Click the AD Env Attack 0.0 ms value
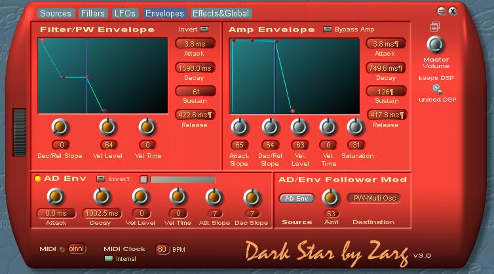The width and height of the screenshot is (494, 274). coord(56,214)
